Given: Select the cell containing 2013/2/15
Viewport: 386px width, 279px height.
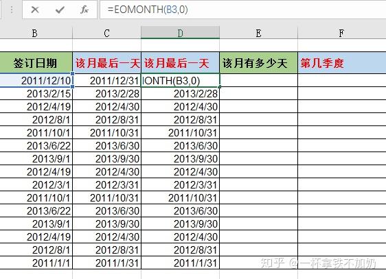Looking at the screenshot, I should click(36, 93).
